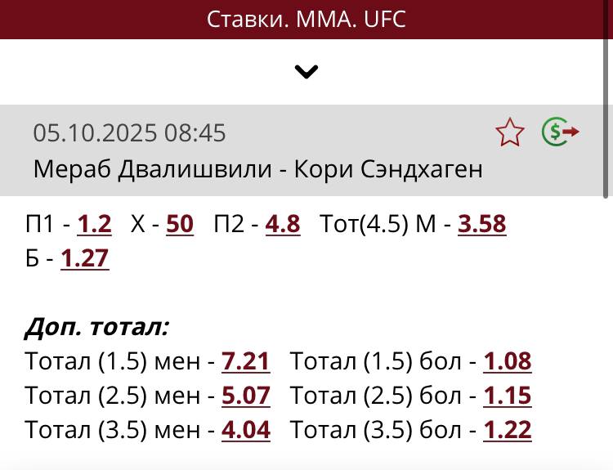Pick Тотал (3.5) бол odds 1.22
Viewport: 613px width, 470px height.
point(507,430)
